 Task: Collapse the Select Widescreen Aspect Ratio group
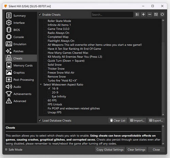(x=41, y=84)
